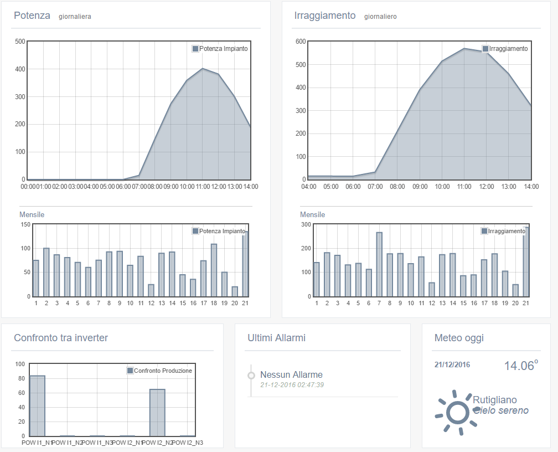Open the Nessun Allarme alarm entry

click(x=291, y=375)
